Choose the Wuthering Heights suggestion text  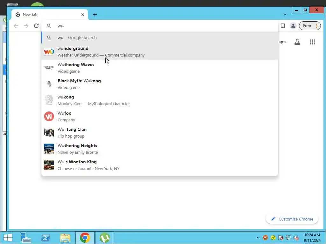coord(78,149)
